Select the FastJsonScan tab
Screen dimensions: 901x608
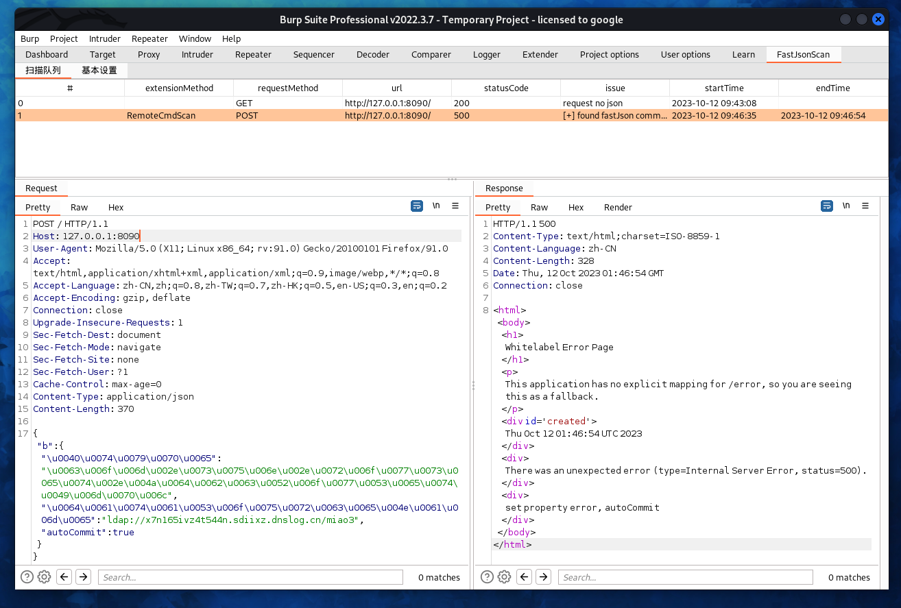803,55
